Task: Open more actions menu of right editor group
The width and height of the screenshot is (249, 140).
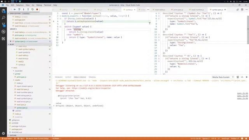Action: click(246, 10)
